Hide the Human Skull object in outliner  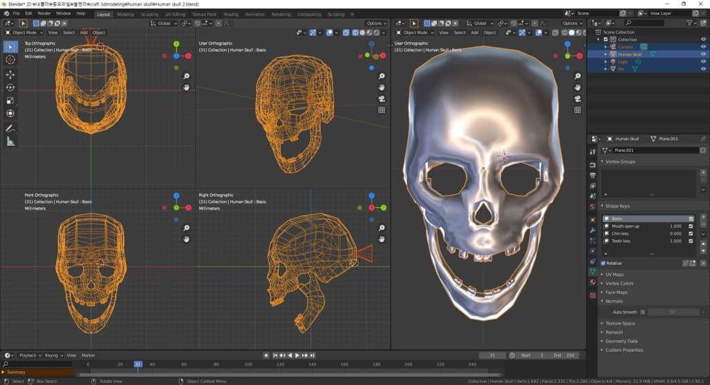tap(703, 54)
